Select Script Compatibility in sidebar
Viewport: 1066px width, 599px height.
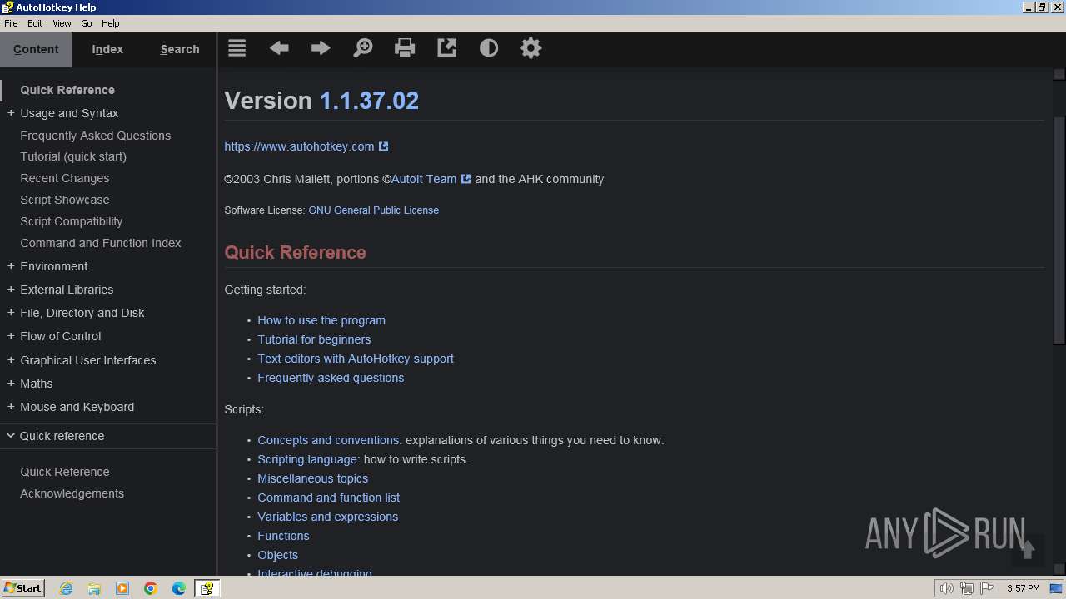point(71,221)
